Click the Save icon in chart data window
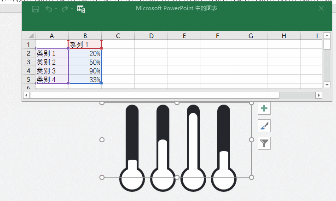The image size is (336, 201). coord(35,9)
